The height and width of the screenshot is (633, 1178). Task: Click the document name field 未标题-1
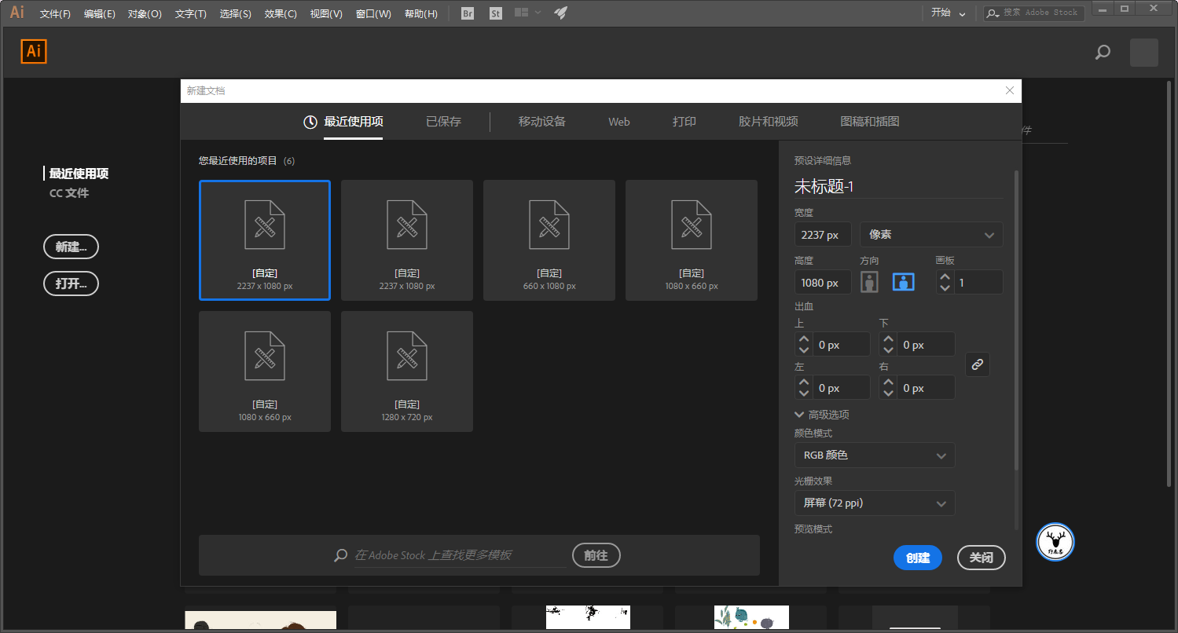point(899,186)
